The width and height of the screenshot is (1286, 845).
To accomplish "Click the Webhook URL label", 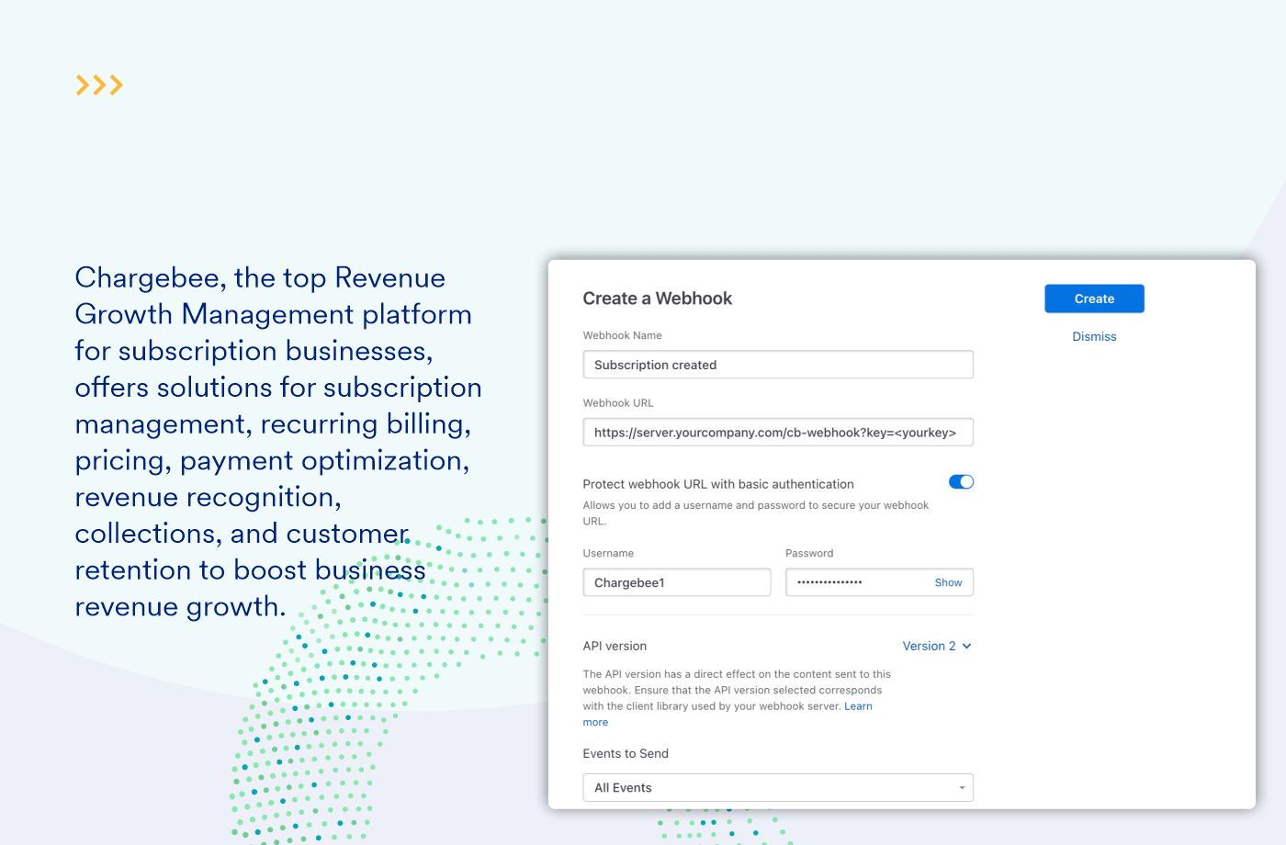I will (618, 403).
